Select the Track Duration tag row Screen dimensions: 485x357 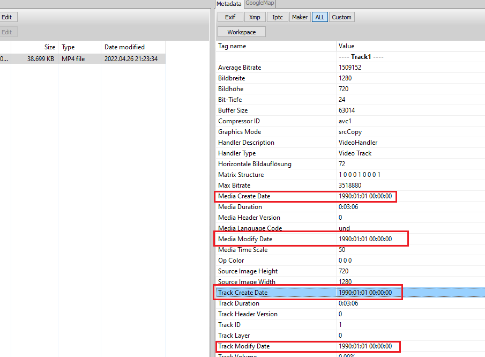350,303
